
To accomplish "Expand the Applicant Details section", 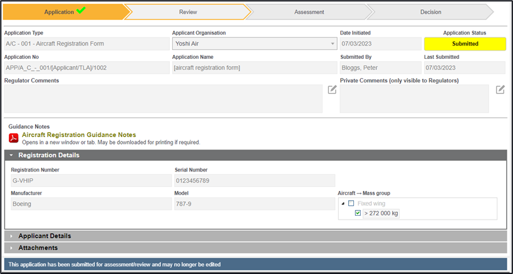I will [x=44, y=236].
